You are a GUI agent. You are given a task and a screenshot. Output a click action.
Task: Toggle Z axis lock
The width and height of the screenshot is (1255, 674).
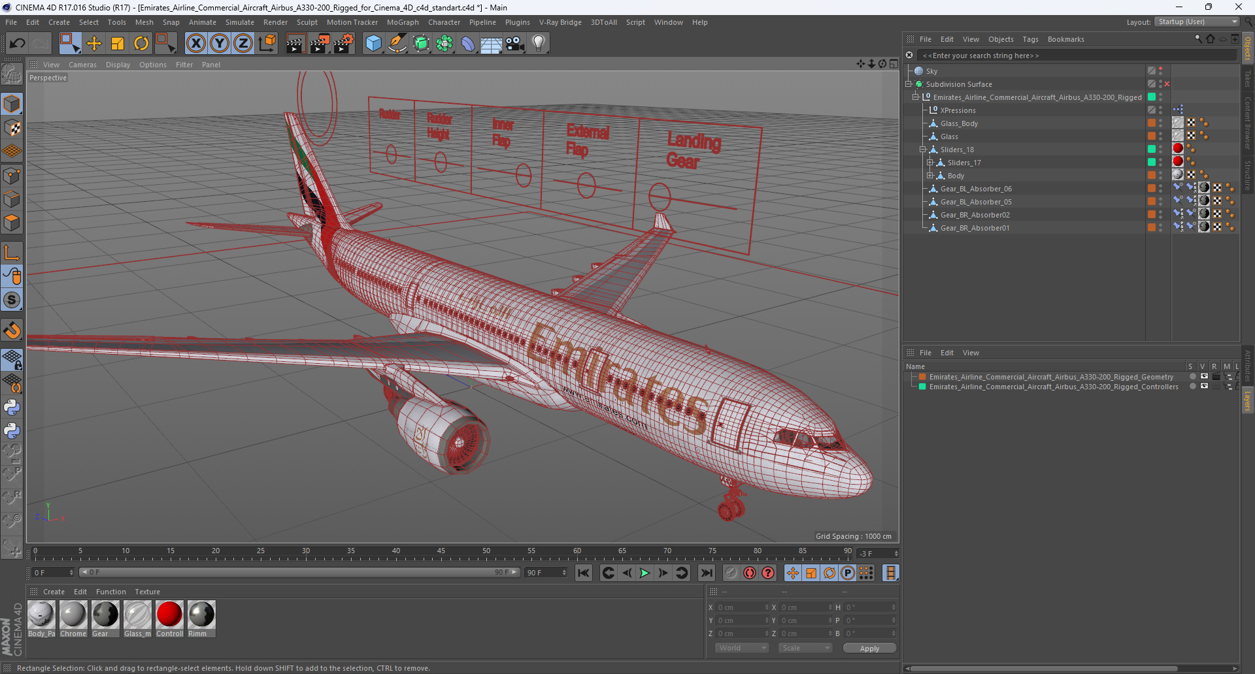click(243, 44)
